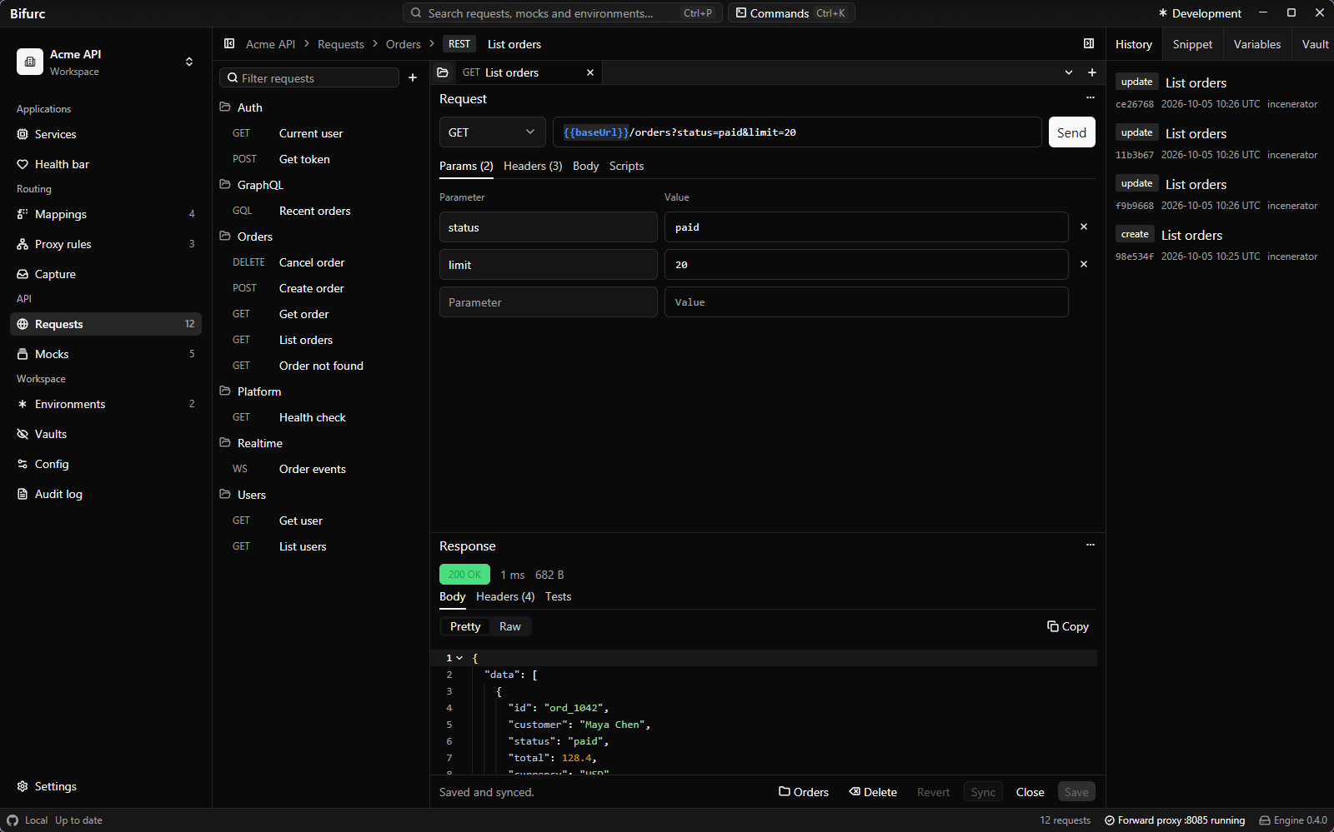Open the Commands palette button
This screenshot has height=832, width=1334.
click(x=791, y=13)
